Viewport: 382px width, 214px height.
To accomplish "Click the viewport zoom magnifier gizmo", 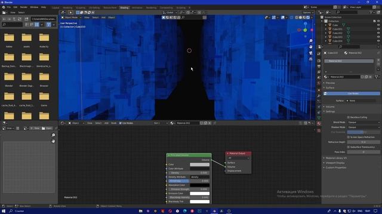I will click(x=310, y=41).
